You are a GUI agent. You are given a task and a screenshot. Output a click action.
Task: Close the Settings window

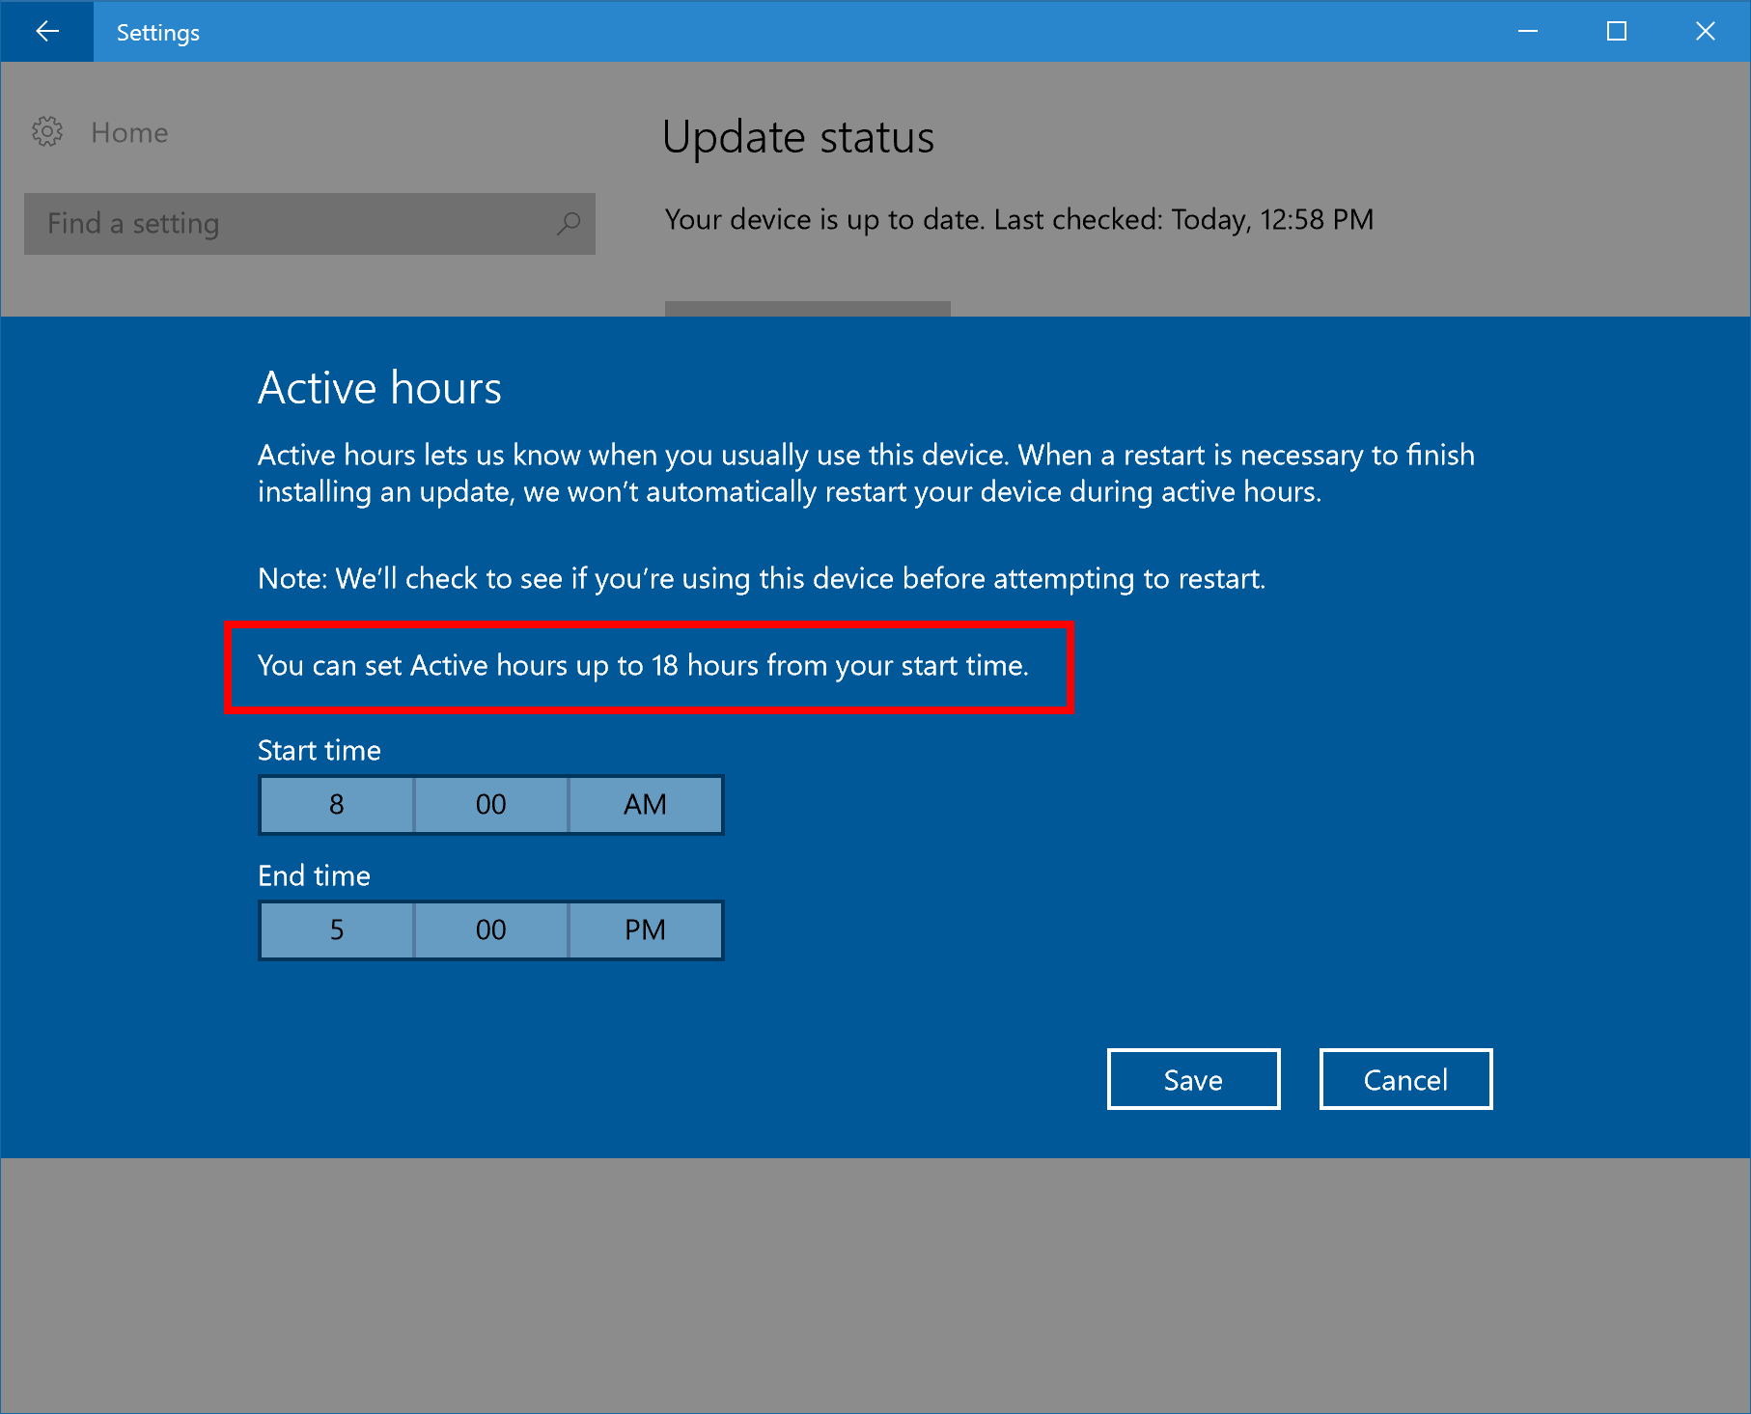click(x=1706, y=32)
